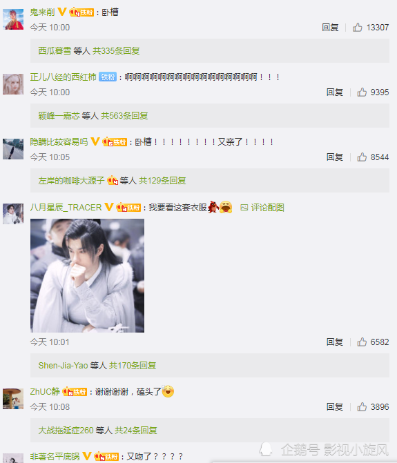Like the 鬼来削 comment with 13307 likes
The image size is (397, 463).
(x=357, y=27)
